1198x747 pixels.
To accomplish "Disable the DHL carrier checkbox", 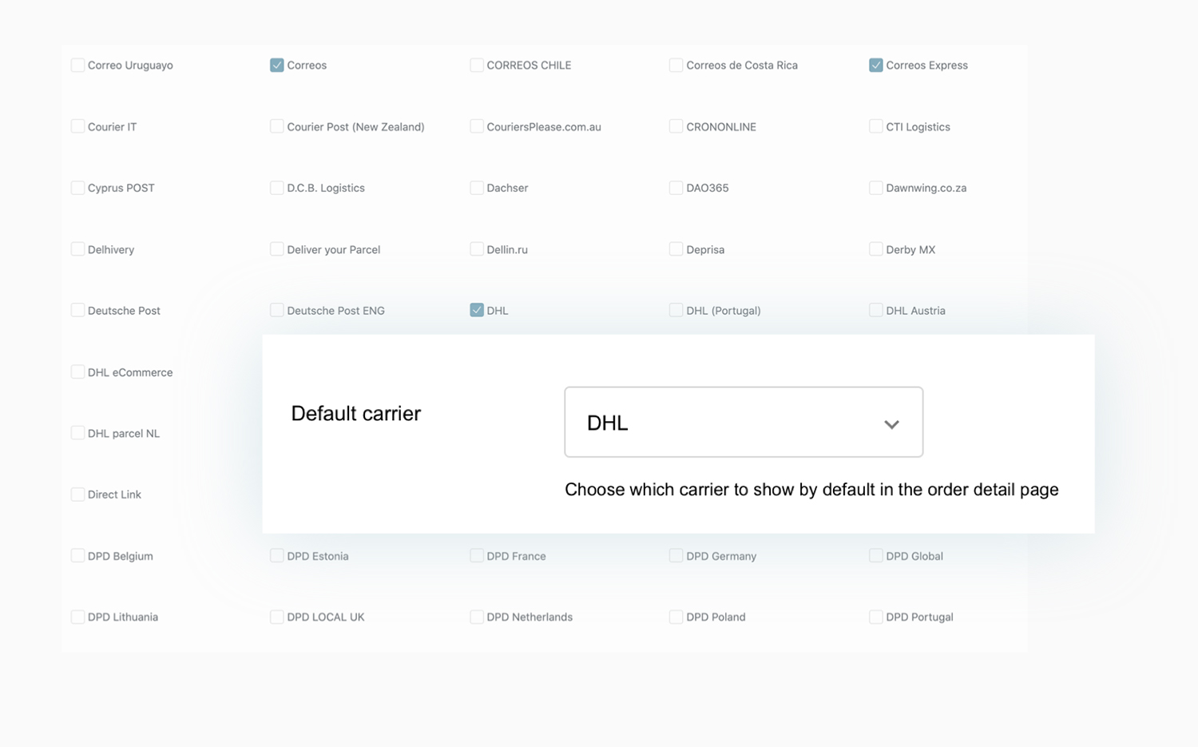I will 477,310.
